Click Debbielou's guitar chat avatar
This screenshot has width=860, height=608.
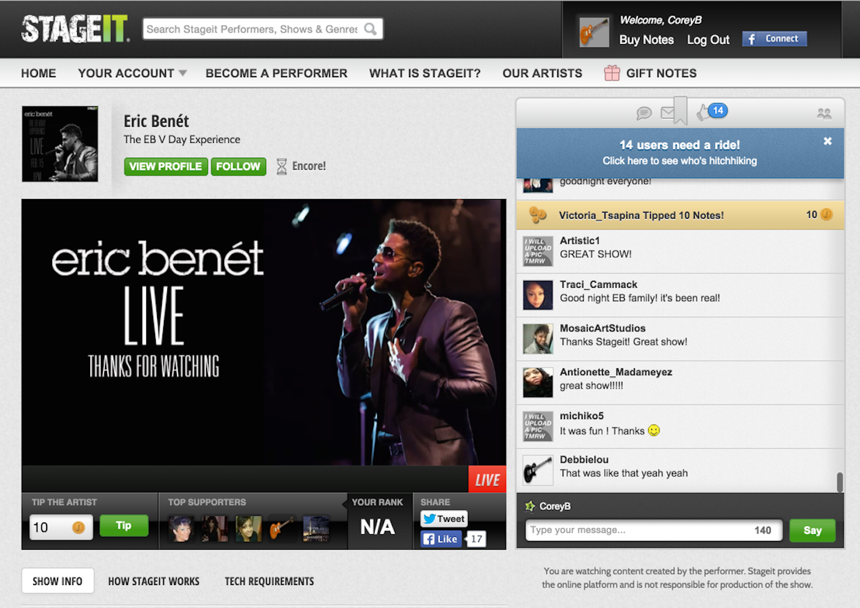538,470
